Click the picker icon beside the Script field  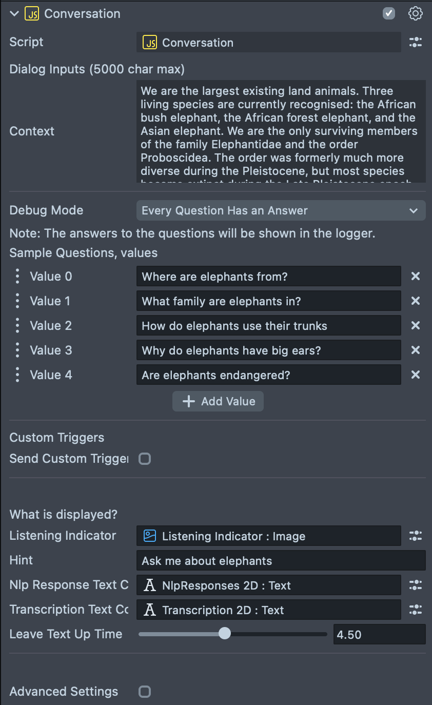tap(415, 43)
